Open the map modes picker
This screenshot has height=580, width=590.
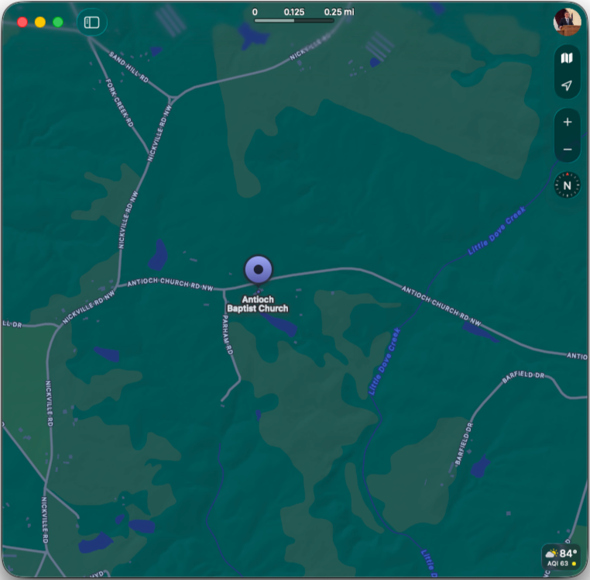(567, 58)
